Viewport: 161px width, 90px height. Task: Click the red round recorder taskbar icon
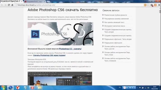click(32, 88)
